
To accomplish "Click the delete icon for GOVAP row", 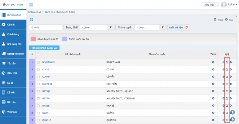I will tap(231, 77).
